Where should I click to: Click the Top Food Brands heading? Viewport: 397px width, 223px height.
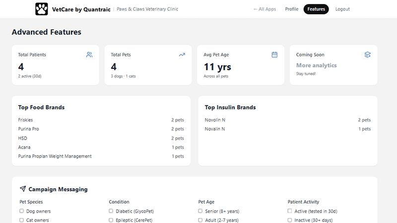point(41,107)
